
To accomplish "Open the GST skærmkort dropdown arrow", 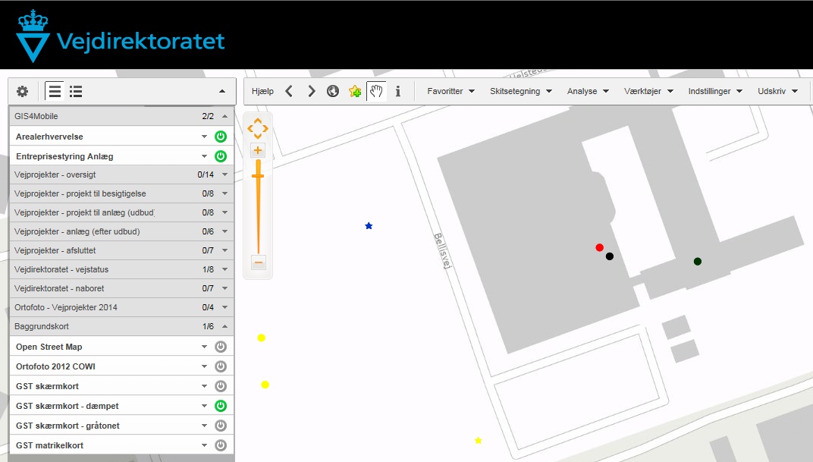I will 204,386.
